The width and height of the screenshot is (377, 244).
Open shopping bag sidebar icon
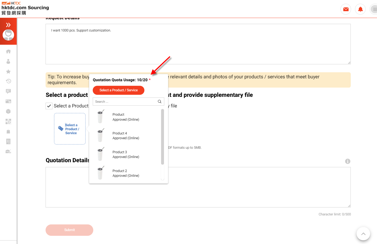coord(8,132)
